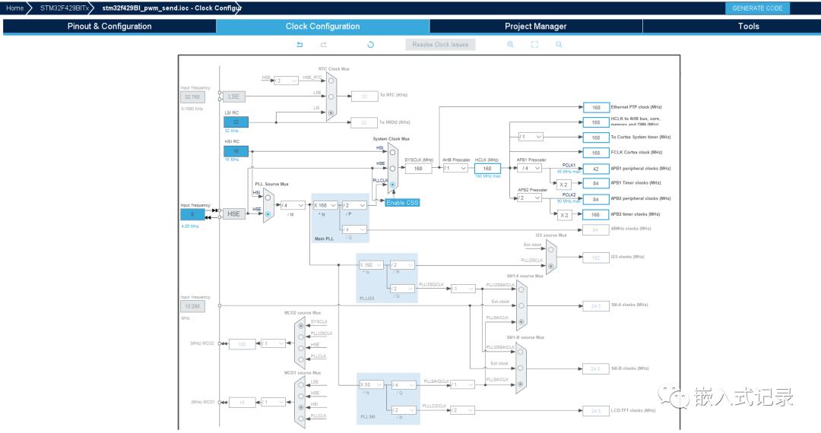Select HSI in the PLL Source Mux
The height and width of the screenshot is (433, 821).
(268, 198)
